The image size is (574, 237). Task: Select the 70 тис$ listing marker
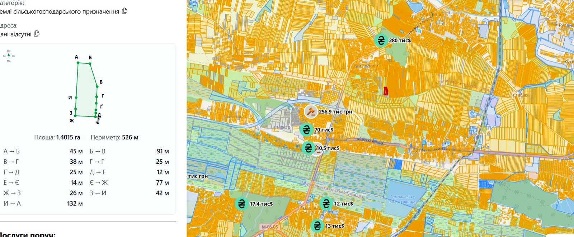coord(306,129)
